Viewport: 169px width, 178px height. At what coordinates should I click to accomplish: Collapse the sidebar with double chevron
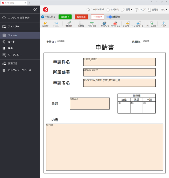point(35,10)
